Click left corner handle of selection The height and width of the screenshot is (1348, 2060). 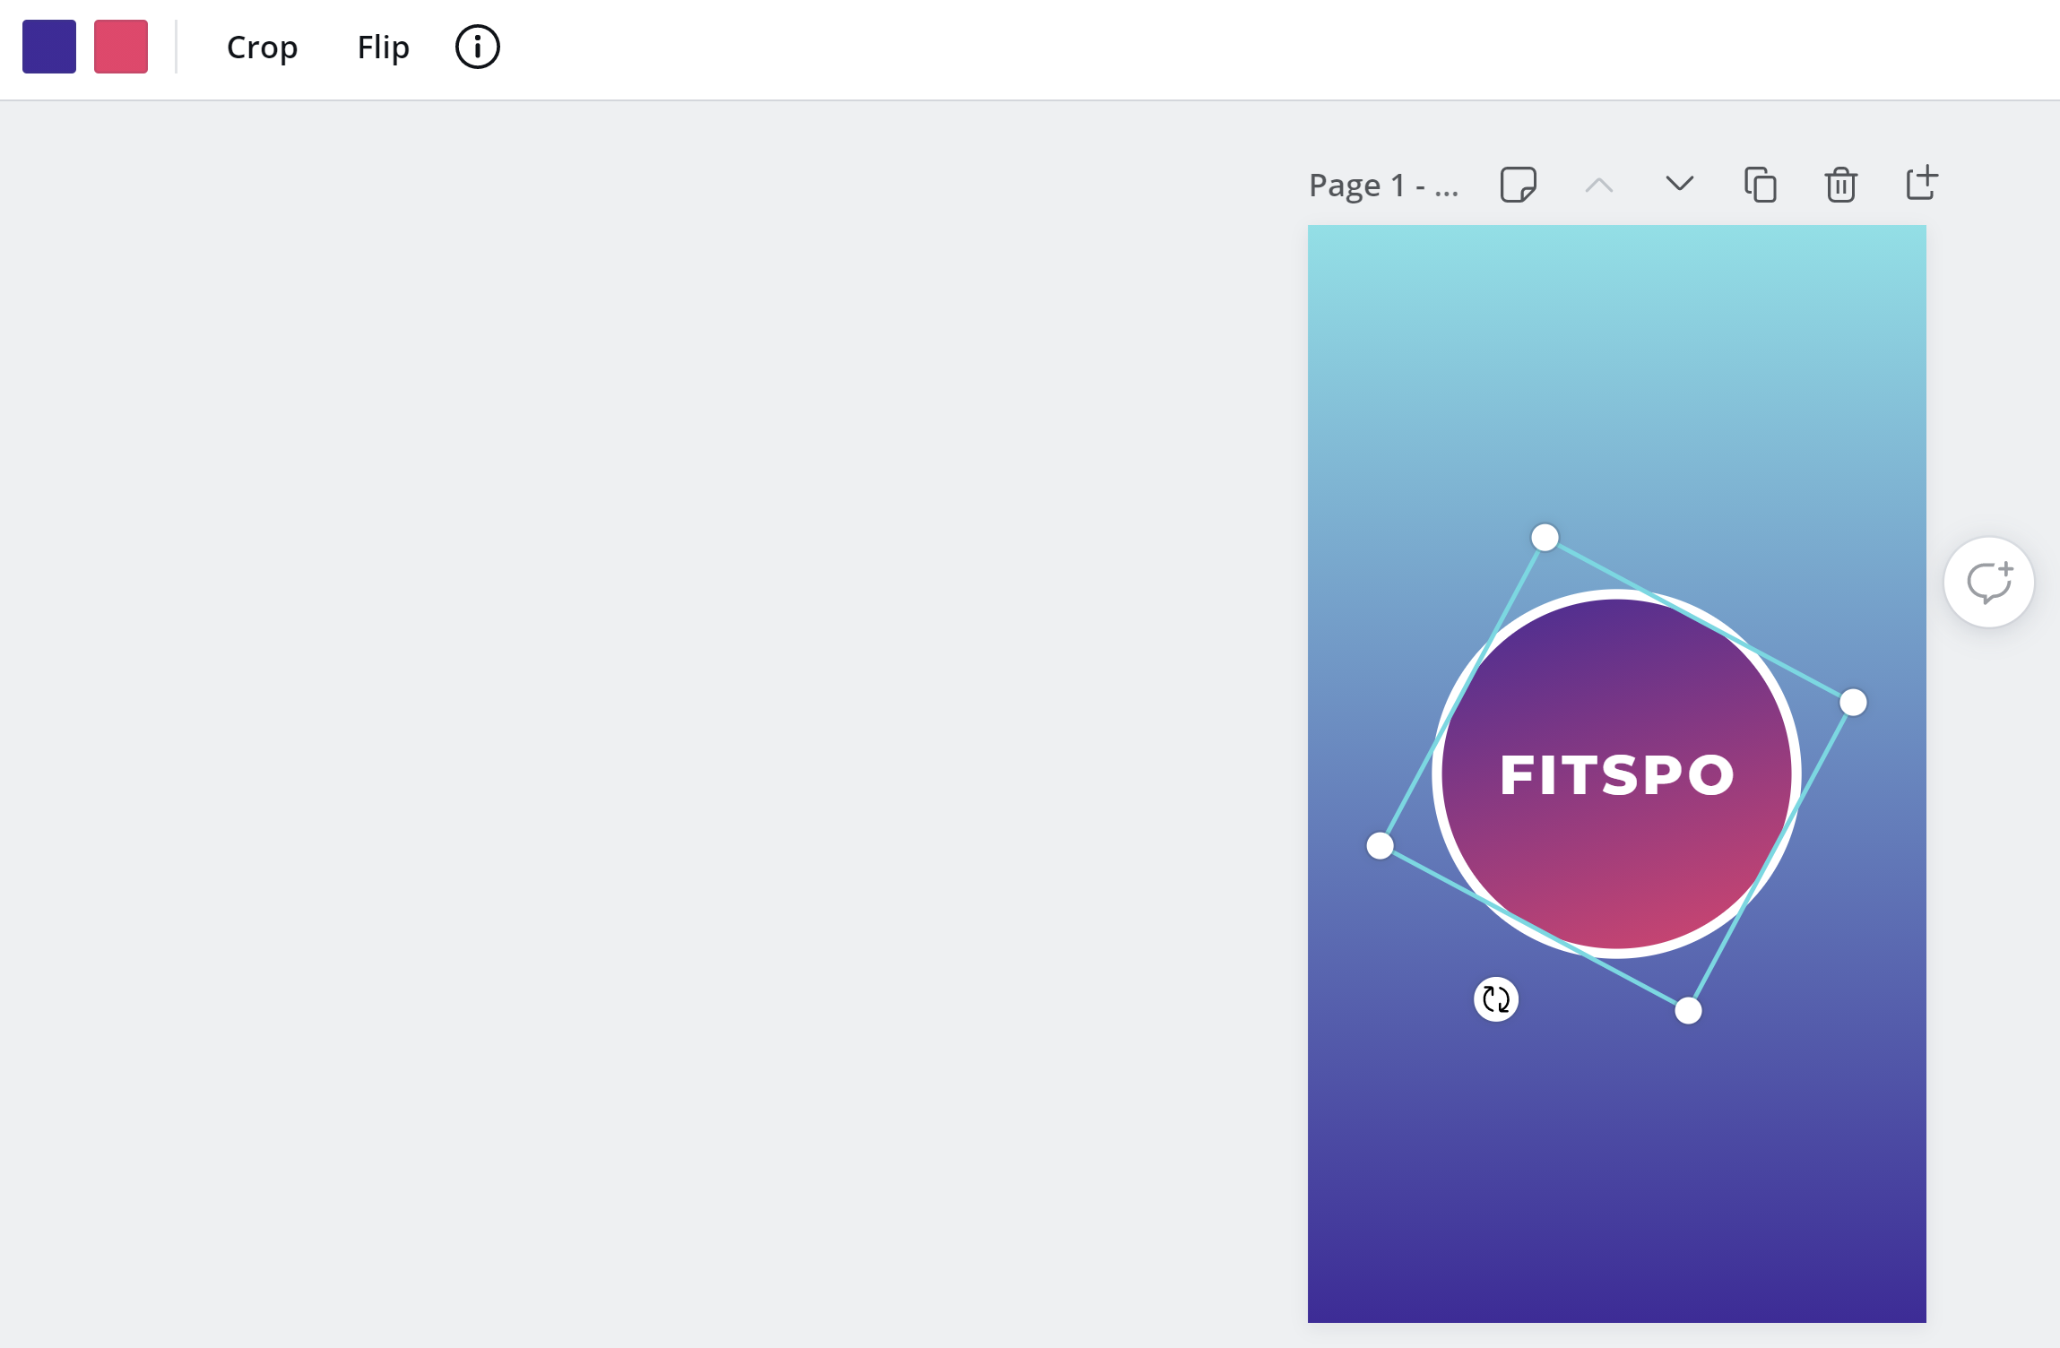pyautogui.click(x=1380, y=845)
